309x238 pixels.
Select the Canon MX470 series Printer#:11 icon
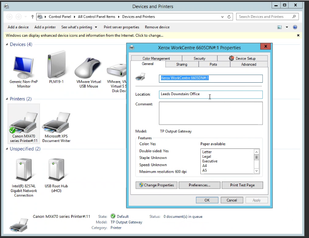click(x=24, y=123)
